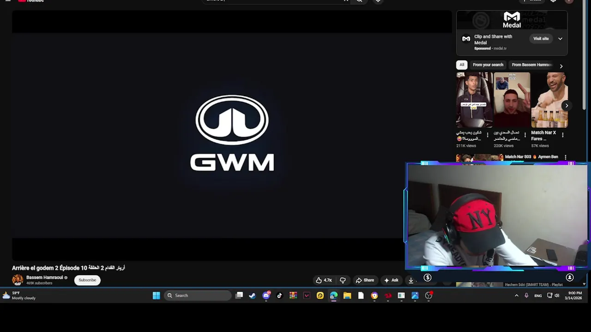
Task: Click the video title Arrière el godem 2
Action: point(68,268)
